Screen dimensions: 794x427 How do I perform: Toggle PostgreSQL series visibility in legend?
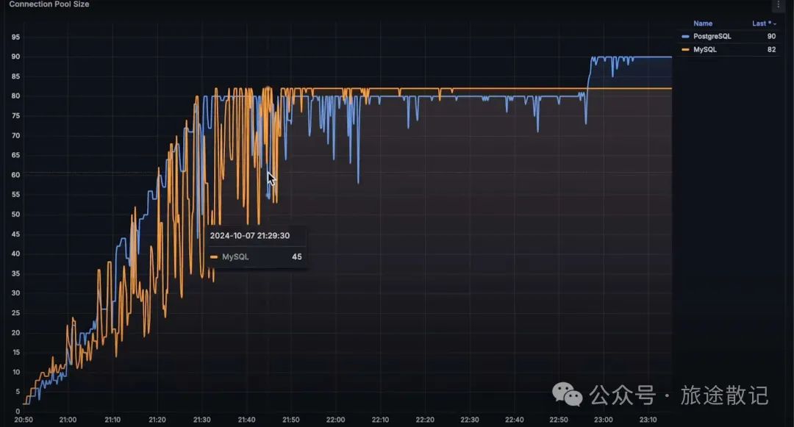(712, 36)
